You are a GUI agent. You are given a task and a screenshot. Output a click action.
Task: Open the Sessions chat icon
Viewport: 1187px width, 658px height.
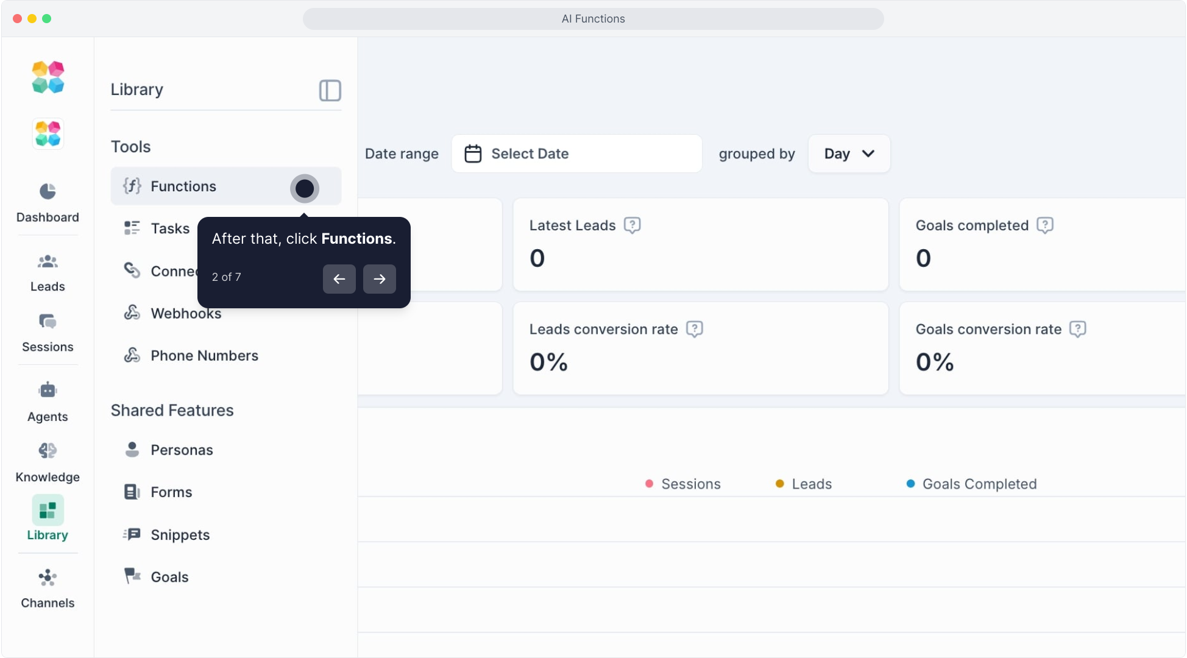click(48, 321)
